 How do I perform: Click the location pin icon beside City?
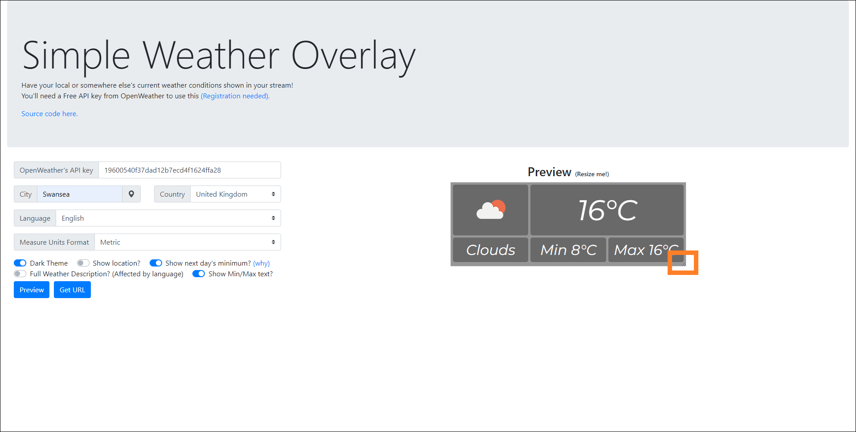[x=131, y=194]
